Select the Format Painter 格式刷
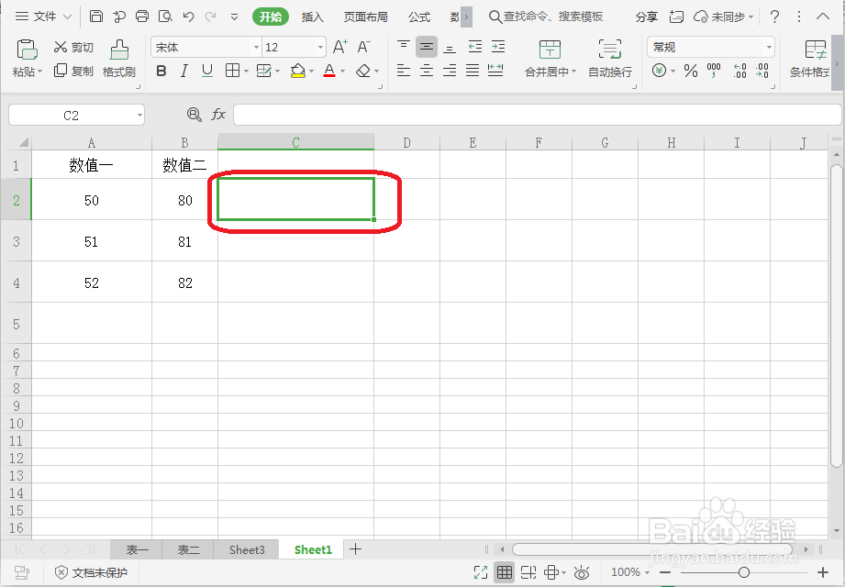 [x=119, y=59]
